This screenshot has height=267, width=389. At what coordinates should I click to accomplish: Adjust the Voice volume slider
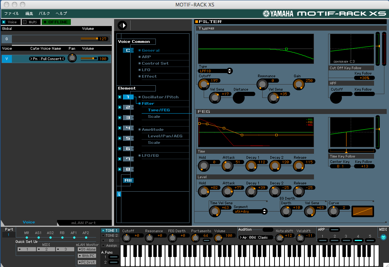(x=89, y=59)
